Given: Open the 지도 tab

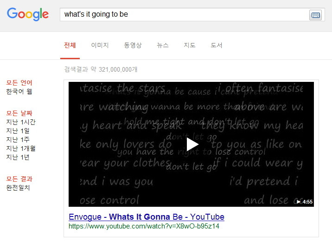Looking at the screenshot, I should 190,45.
